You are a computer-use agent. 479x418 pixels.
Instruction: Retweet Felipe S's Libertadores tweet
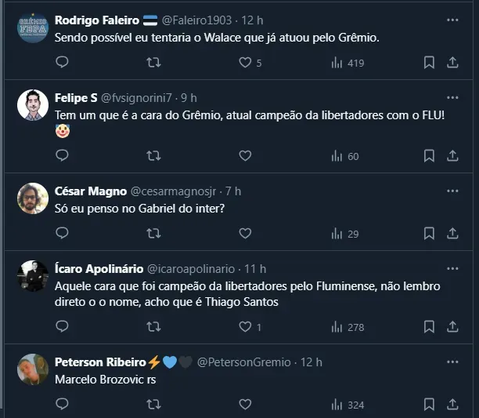pyautogui.click(x=153, y=156)
